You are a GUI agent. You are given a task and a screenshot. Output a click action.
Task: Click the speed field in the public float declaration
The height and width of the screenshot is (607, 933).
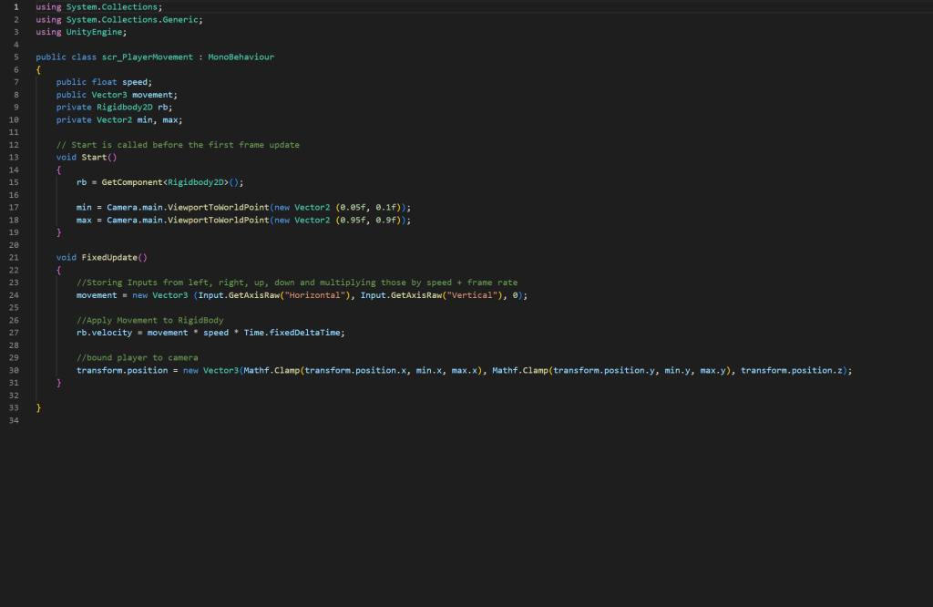coord(136,82)
